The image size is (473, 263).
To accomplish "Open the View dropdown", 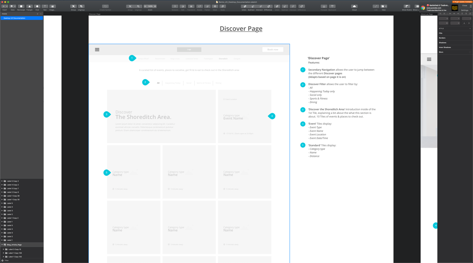I will 384,6.
